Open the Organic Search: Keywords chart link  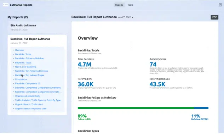click(31, 108)
